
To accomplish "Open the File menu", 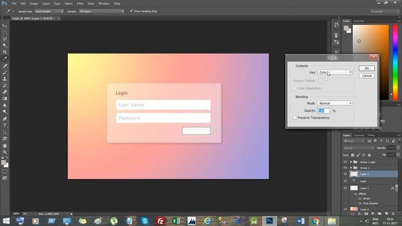I will click(14, 4).
